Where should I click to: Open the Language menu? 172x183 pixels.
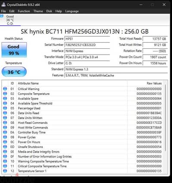[x=72, y=11]
